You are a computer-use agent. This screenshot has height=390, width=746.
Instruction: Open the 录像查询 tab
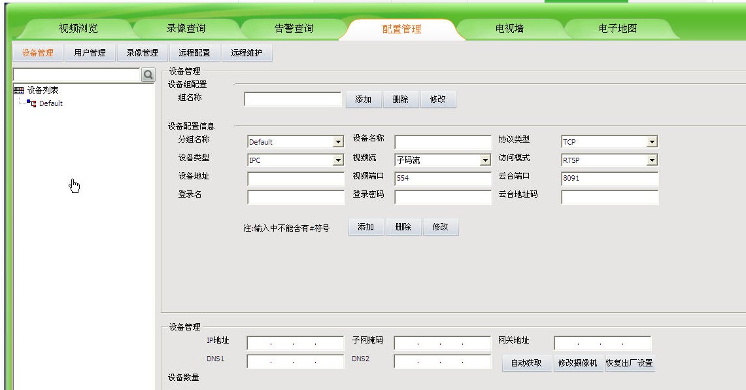pyautogui.click(x=186, y=29)
